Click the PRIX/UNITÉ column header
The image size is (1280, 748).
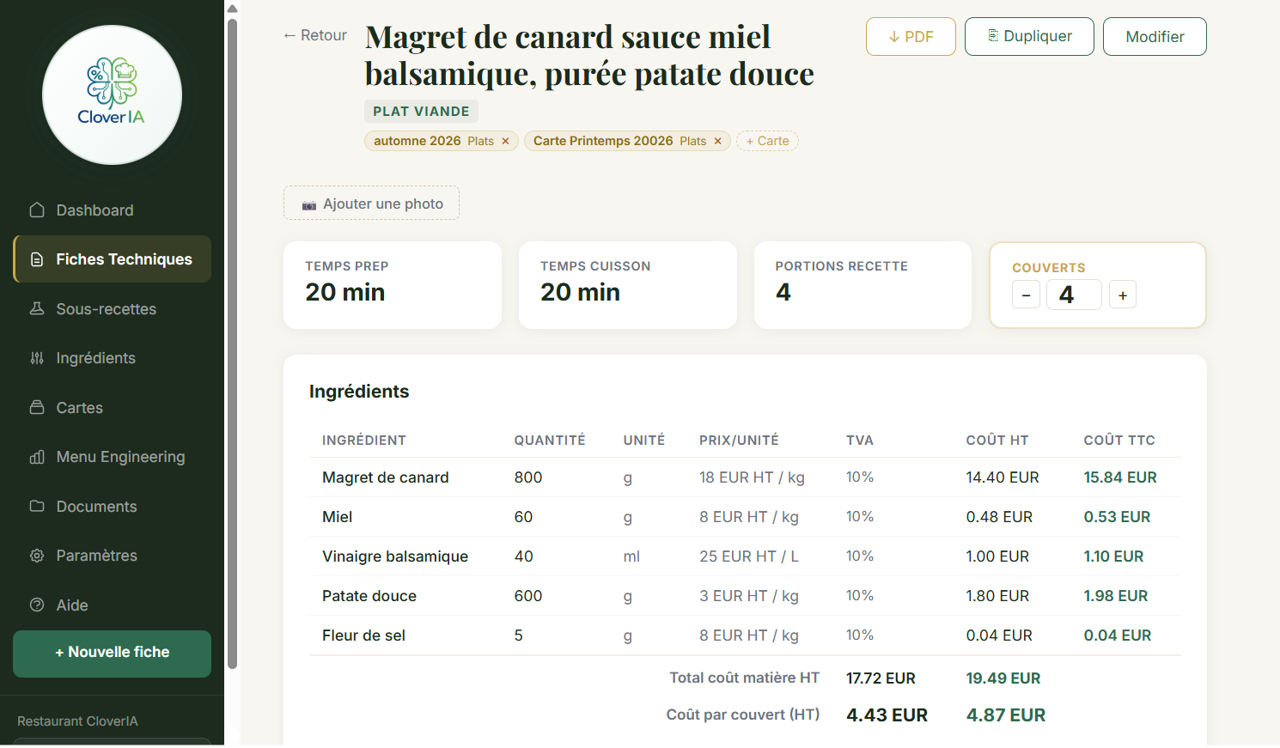point(739,441)
